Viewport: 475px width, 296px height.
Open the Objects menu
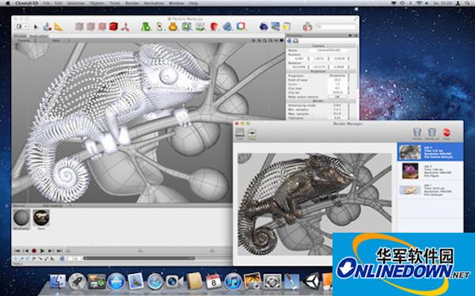click(x=97, y=3)
